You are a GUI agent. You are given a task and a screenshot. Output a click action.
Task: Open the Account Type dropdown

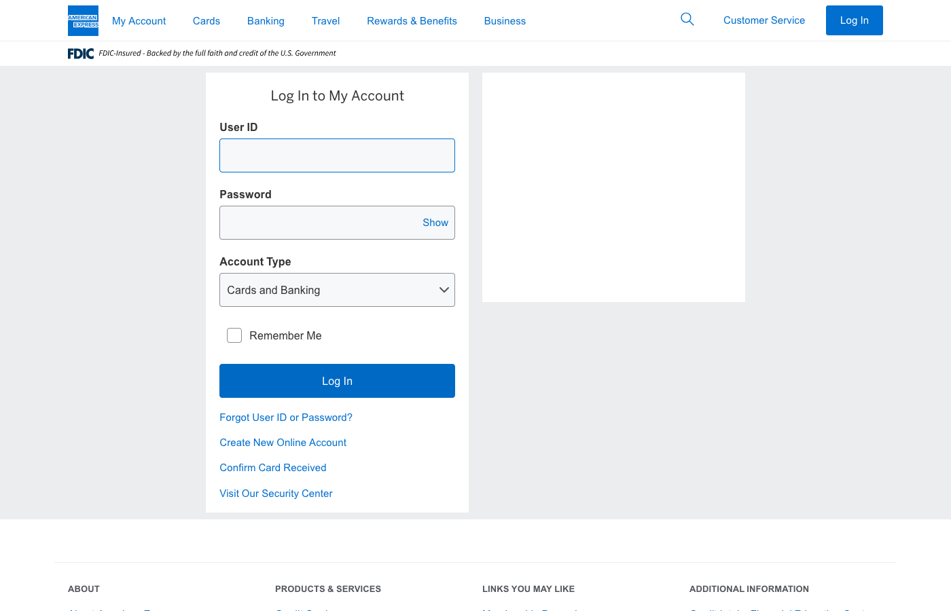point(337,290)
